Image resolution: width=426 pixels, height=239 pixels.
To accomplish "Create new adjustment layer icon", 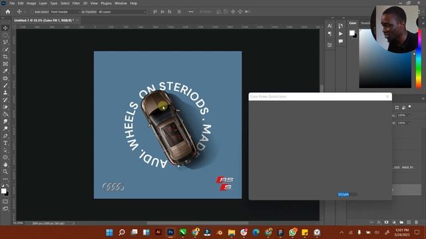I will (x=394, y=222).
